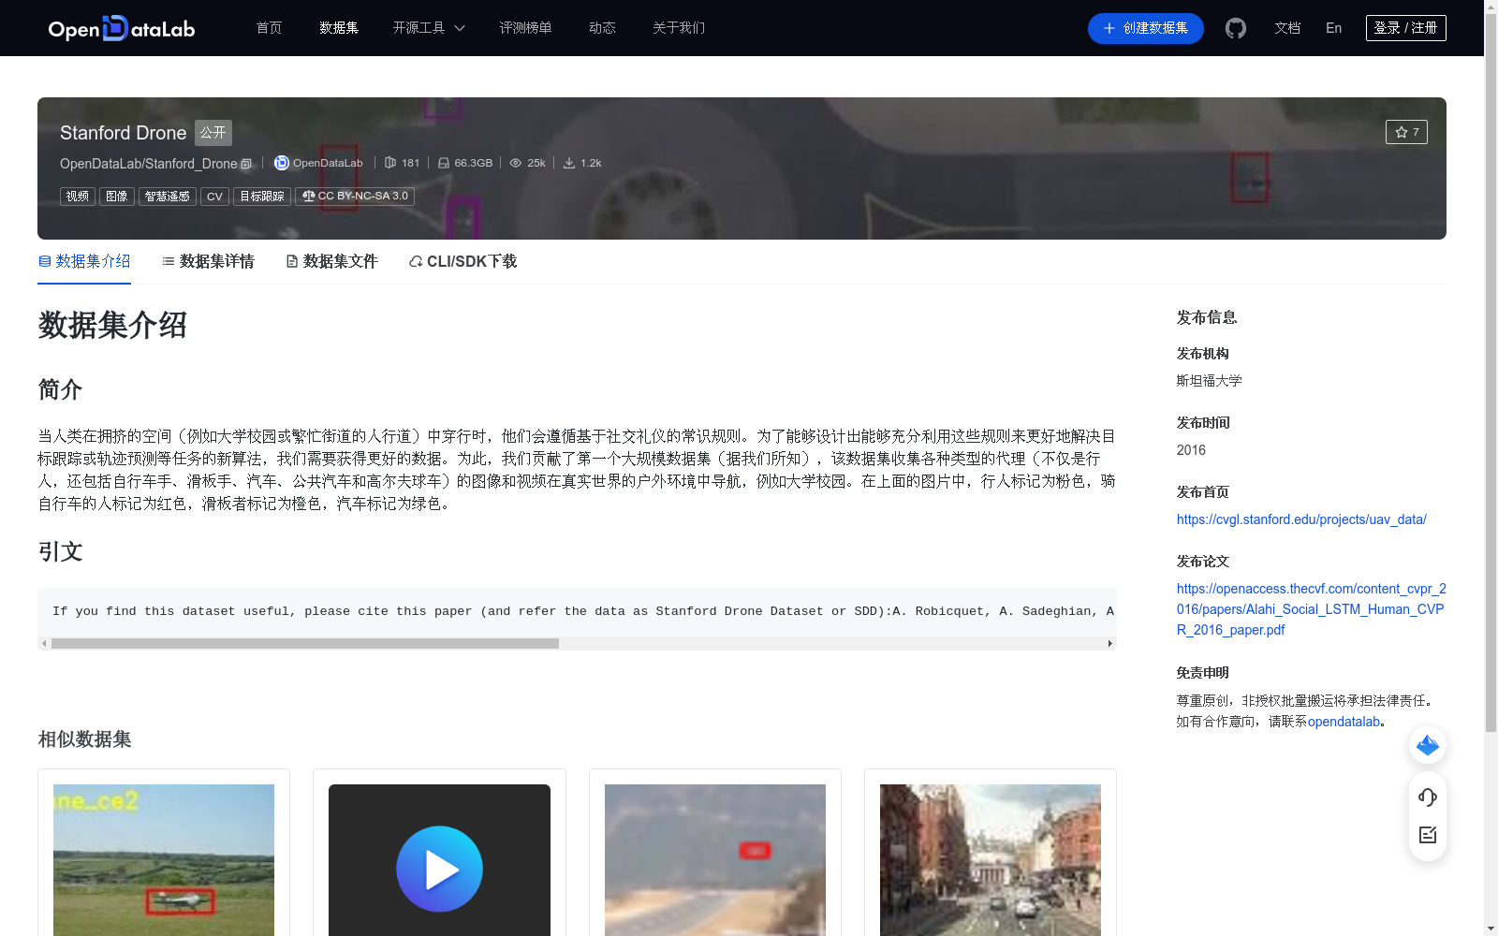
Task: Click the 创建数据集 button
Action: click(1145, 28)
